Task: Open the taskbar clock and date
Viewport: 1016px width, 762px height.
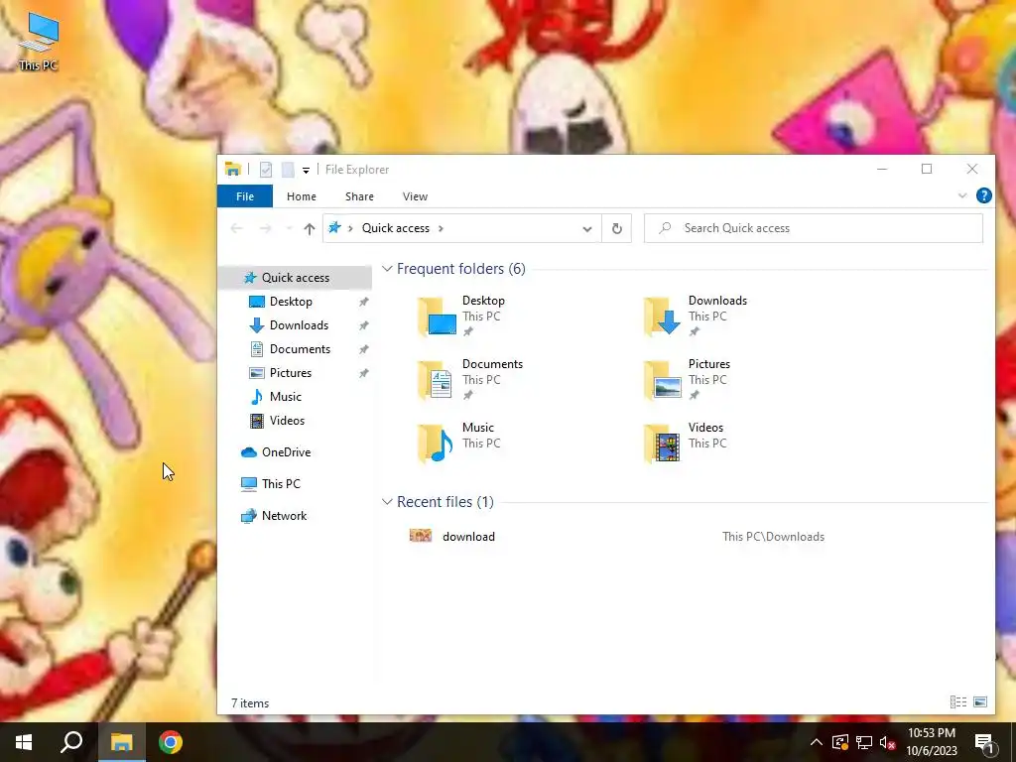Action: [x=931, y=742]
